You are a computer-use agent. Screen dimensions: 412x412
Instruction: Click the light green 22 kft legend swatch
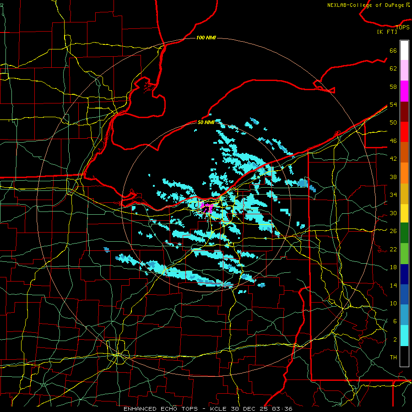tap(404, 254)
